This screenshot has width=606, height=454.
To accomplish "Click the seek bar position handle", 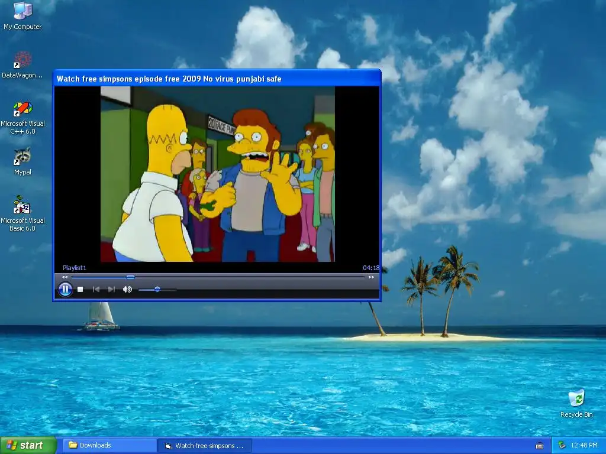I will (x=131, y=277).
